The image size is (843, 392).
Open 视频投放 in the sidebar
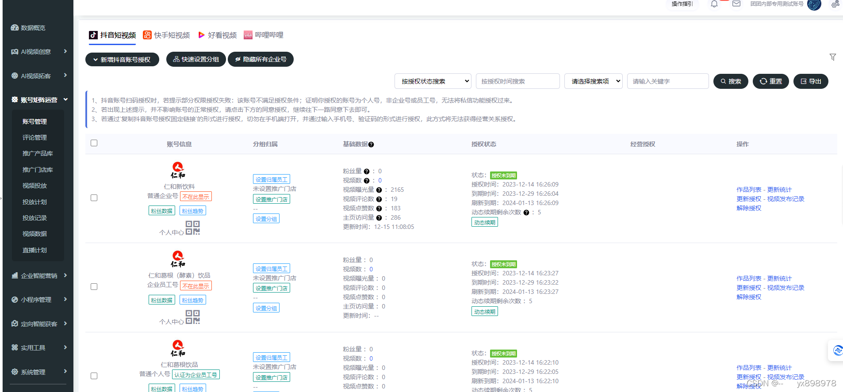click(34, 186)
